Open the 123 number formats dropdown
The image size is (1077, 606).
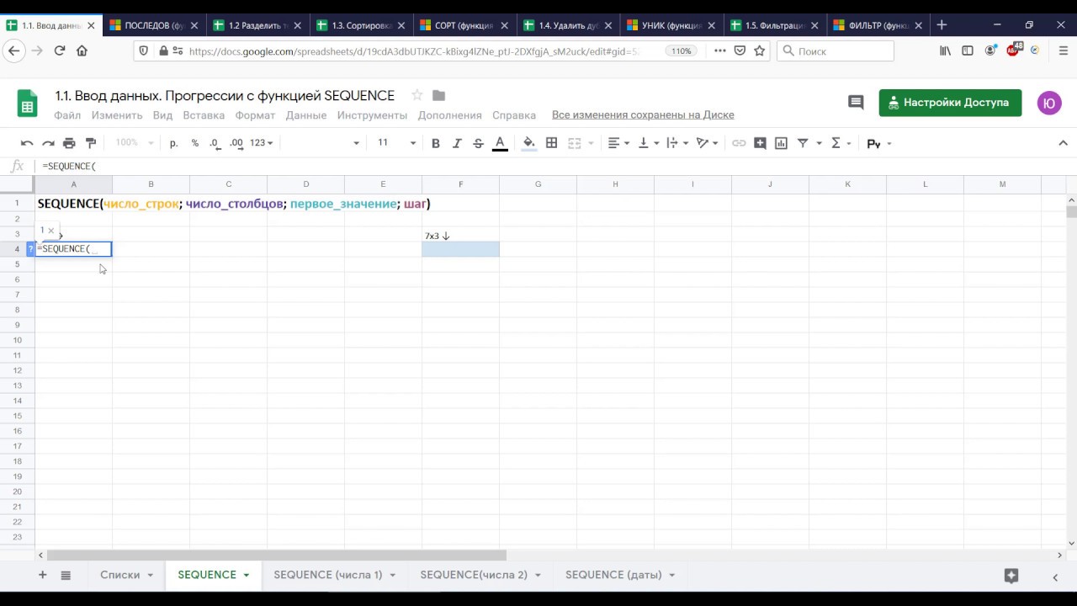tap(262, 143)
